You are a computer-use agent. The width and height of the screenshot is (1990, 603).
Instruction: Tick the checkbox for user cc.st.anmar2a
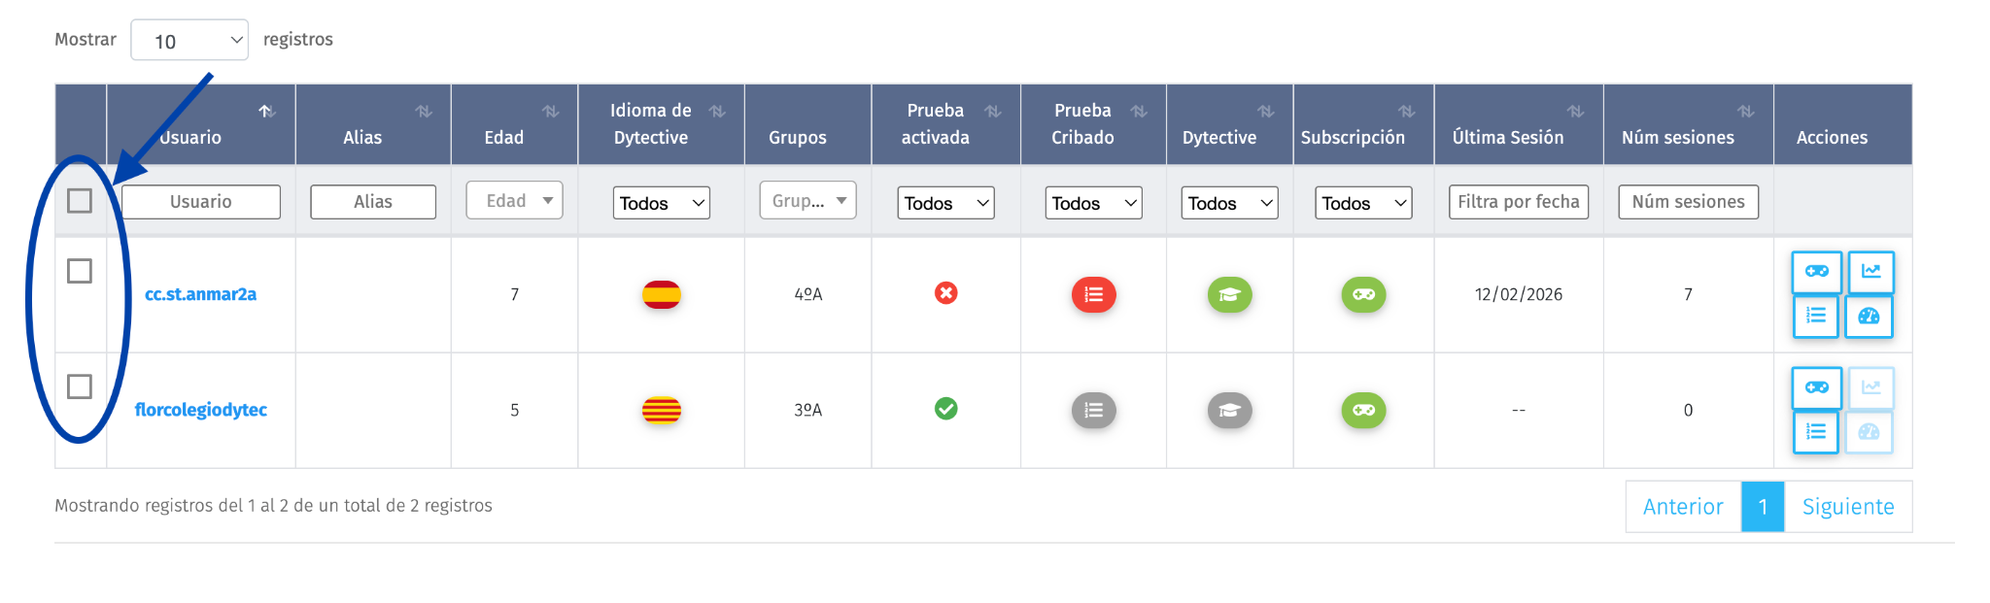pyautogui.click(x=80, y=271)
